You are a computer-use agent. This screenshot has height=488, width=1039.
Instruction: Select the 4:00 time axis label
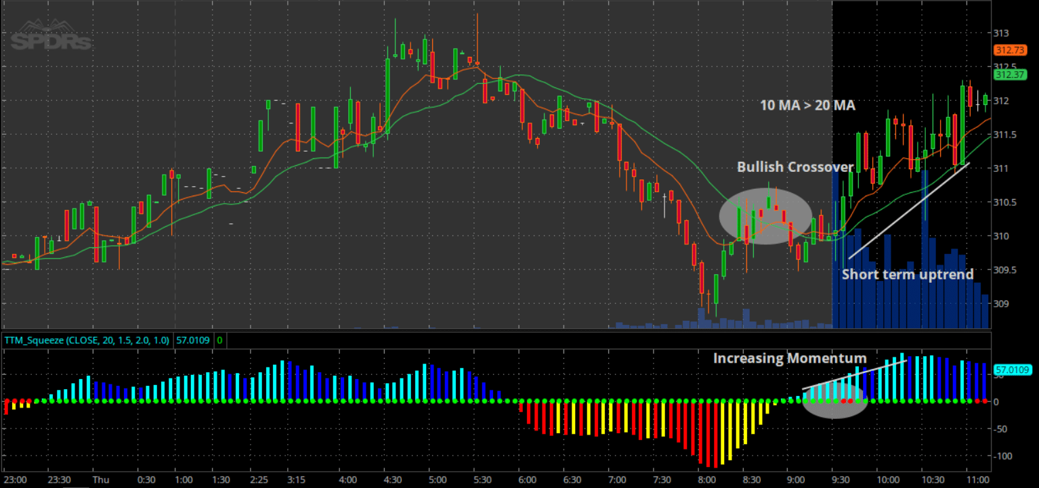(x=347, y=479)
